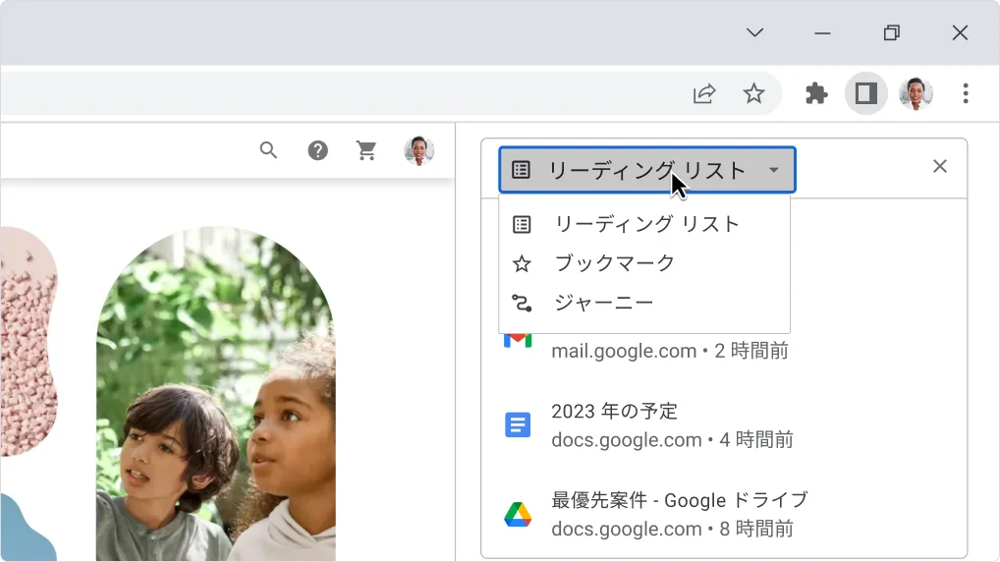Open the tab search chevron
Viewport: 1000px width, 562px height.
(x=755, y=32)
